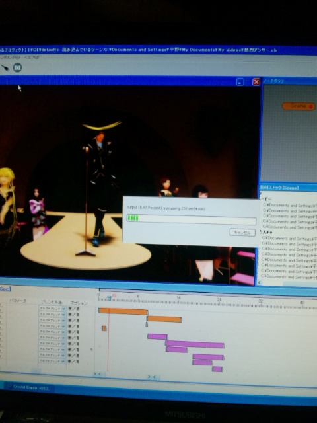Click the red 60 marker on time ruler
The width and height of the screenshot is (317, 423).
(114, 295)
